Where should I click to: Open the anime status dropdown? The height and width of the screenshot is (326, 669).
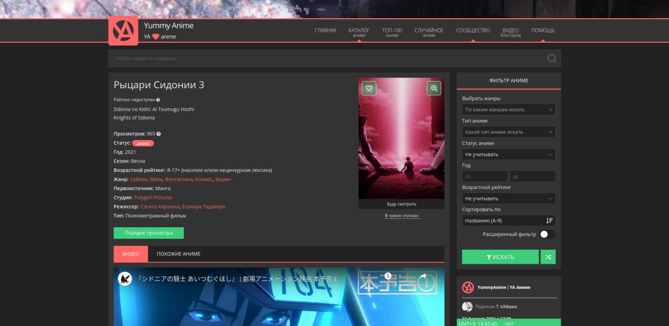pyautogui.click(x=509, y=155)
